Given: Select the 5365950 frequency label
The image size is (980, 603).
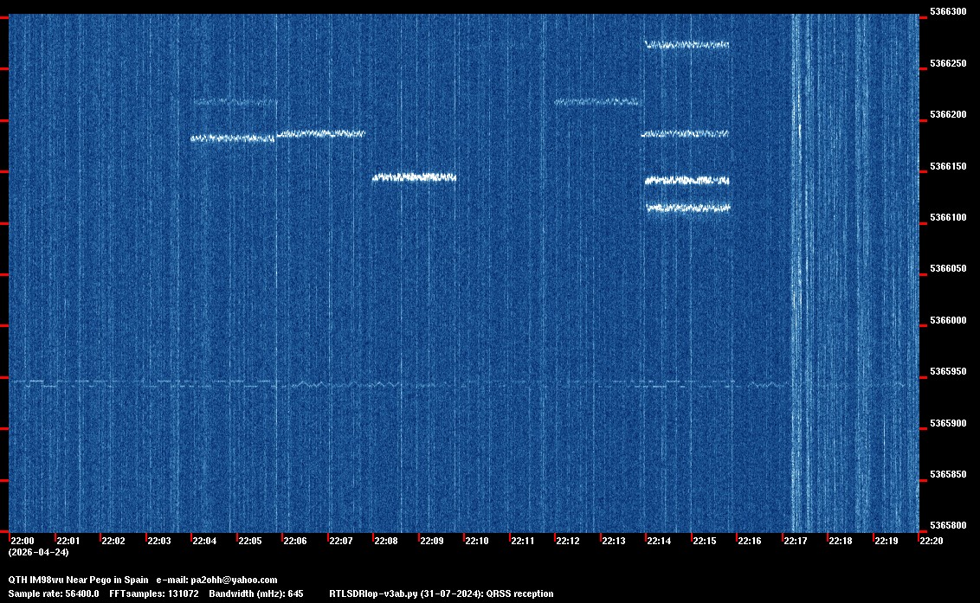Looking at the screenshot, I should click(x=948, y=372).
